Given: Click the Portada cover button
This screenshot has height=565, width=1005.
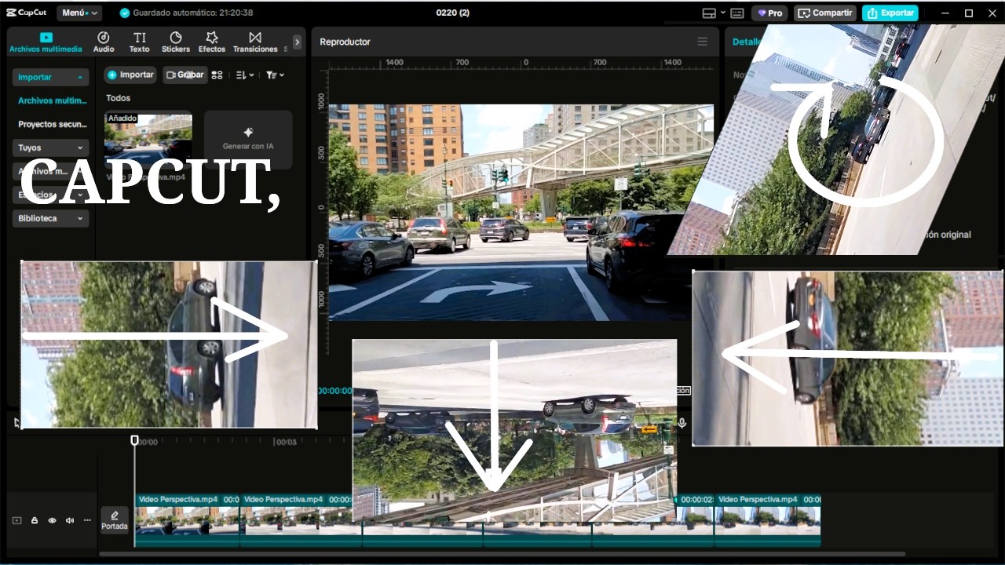Looking at the screenshot, I should (115, 520).
